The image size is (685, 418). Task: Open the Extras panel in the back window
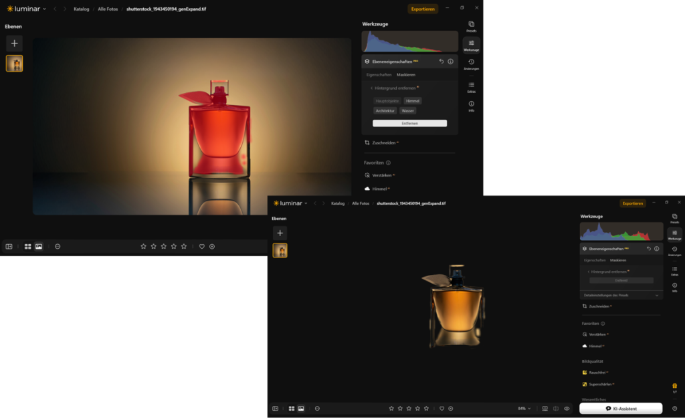pos(472,87)
